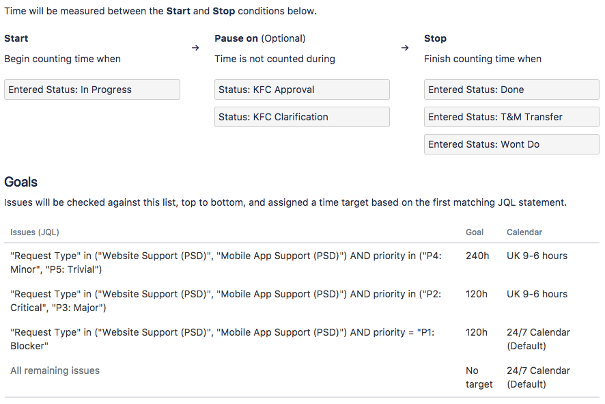Click the 'All remaining issues' row
This screenshot has width=605, height=404.
(x=55, y=371)
